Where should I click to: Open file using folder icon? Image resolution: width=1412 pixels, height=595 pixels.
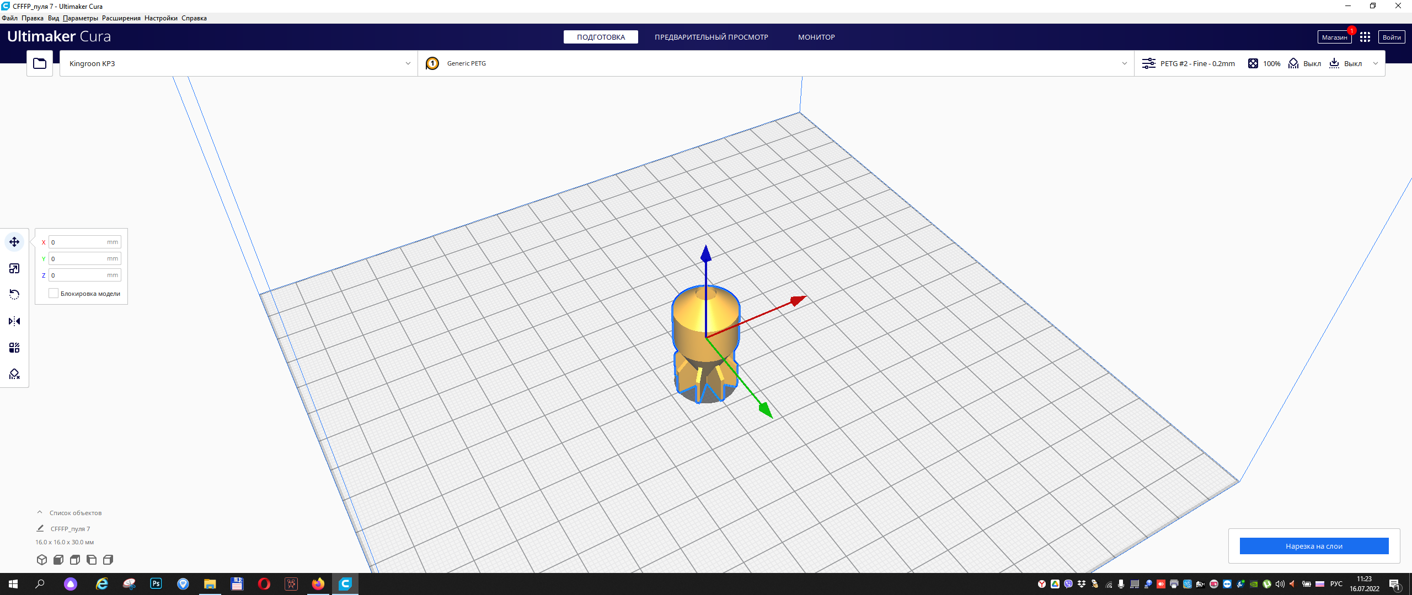40,63
